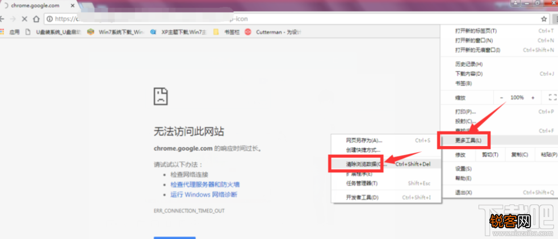Expand the 历史记录(H) submenu
This screenshot has width=558, height=239.
coord(498,64)
